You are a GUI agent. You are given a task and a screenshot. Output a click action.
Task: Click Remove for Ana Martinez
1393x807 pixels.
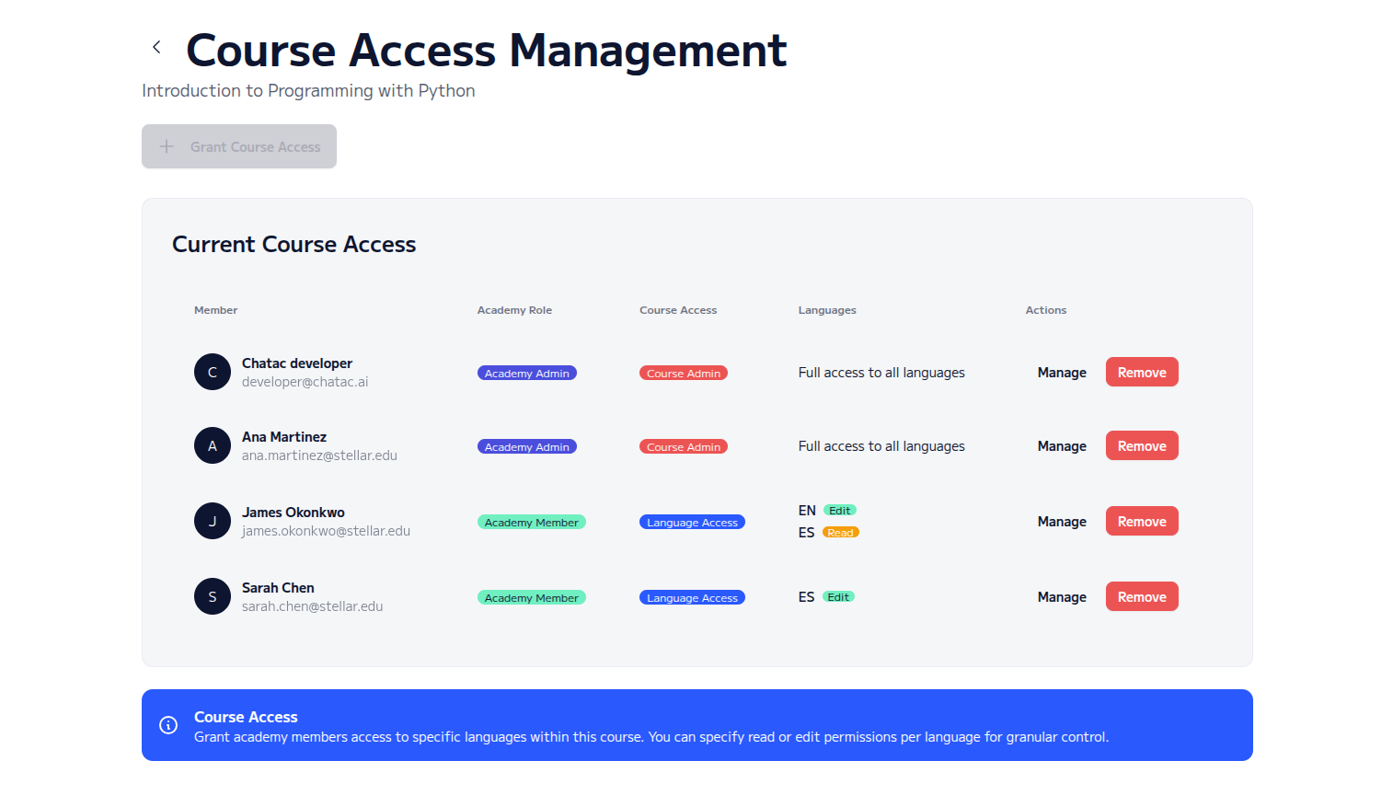(x=1142, y=445)
